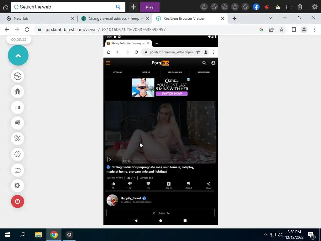Open the switch device icon in LambdaTest sidebar
Image resolution: width=321 pixels, height=241 pixels.
pyautogui.click(x=18, y=76)
